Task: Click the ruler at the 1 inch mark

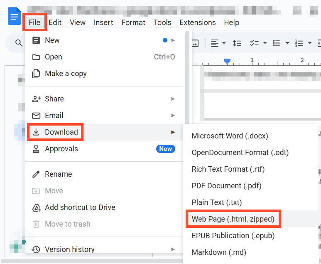Action: coord(252,60)
